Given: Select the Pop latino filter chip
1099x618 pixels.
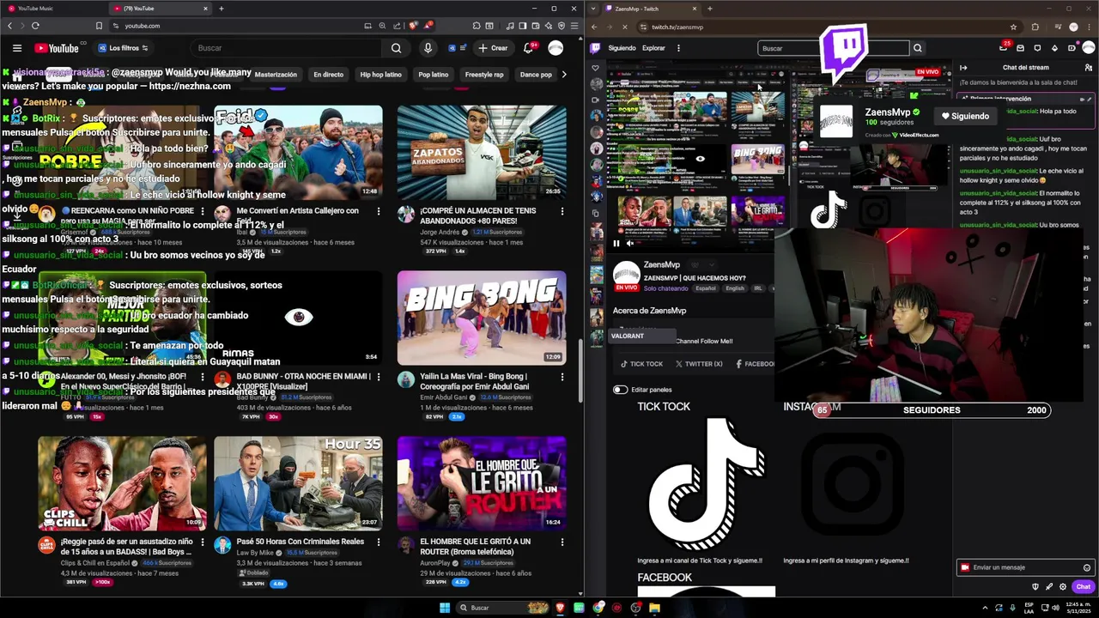Looking at the screenshot, I should (x=434, y=75).
